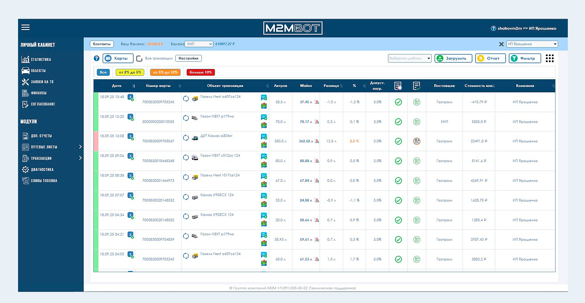
Task: Clear company selection with the X icon
Action: pyautogui.click(x=501, y=44)
